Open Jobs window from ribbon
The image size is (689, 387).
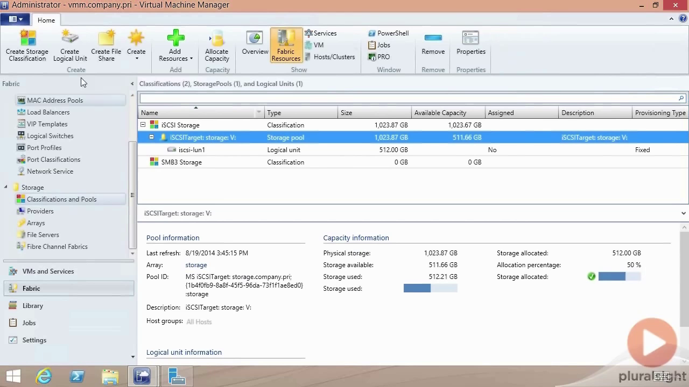tap(379, 45)
